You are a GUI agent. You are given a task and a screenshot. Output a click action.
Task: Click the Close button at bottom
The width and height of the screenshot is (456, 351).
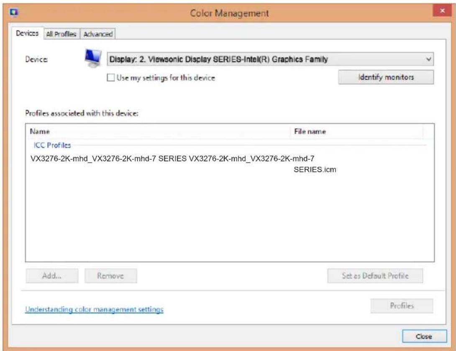pyautogui.click(x=424, y=336)
